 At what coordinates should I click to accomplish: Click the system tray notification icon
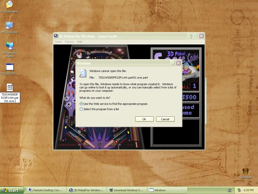point(239,190)
